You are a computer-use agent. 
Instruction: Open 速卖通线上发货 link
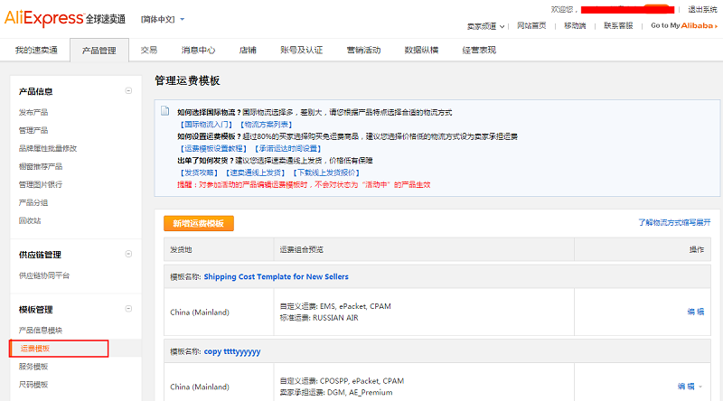click(255, 173)
